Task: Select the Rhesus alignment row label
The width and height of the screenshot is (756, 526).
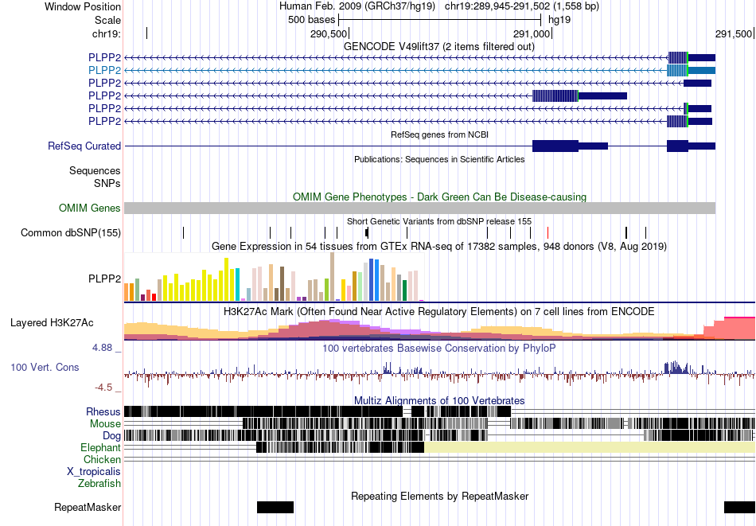Action: (103, 411)
